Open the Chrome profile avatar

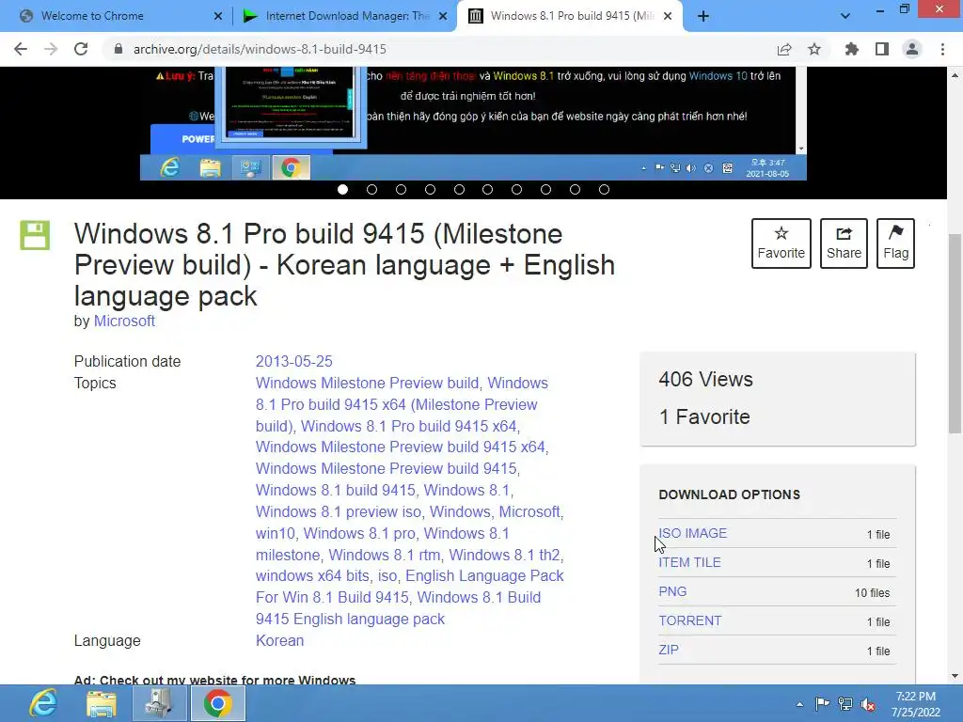912,49
